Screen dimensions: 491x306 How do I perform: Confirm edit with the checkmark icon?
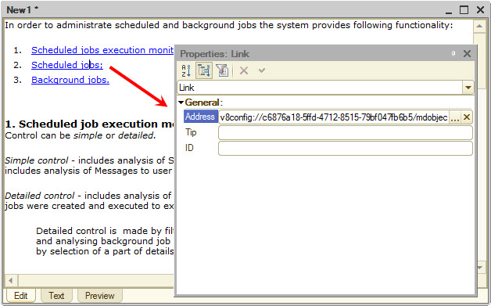[x=262, y=70]
